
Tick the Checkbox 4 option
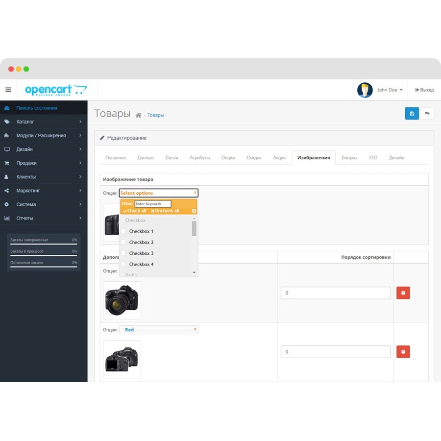click(123, 264)
